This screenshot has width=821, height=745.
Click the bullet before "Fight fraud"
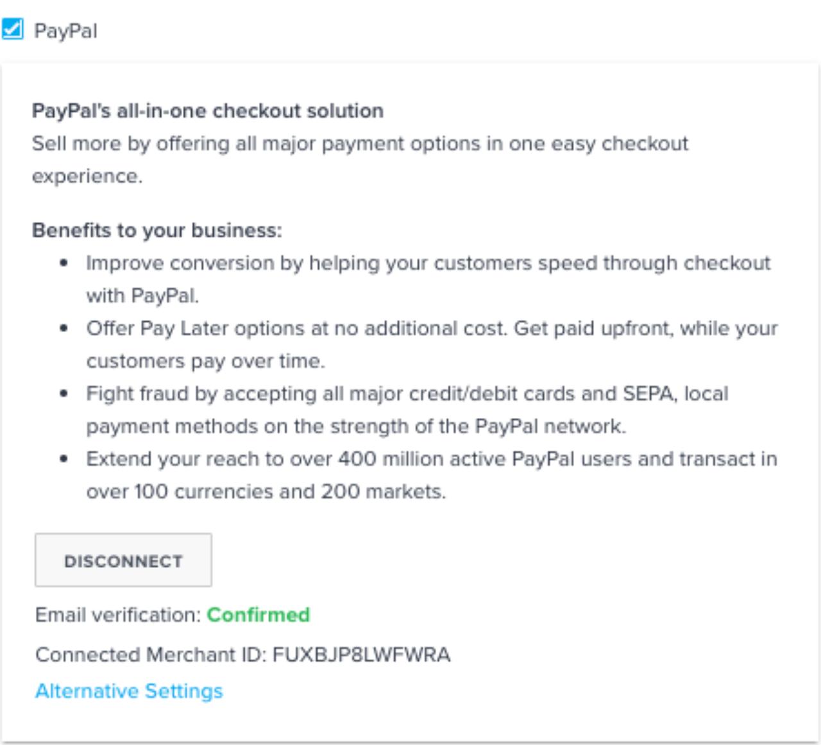pos(63,394)
